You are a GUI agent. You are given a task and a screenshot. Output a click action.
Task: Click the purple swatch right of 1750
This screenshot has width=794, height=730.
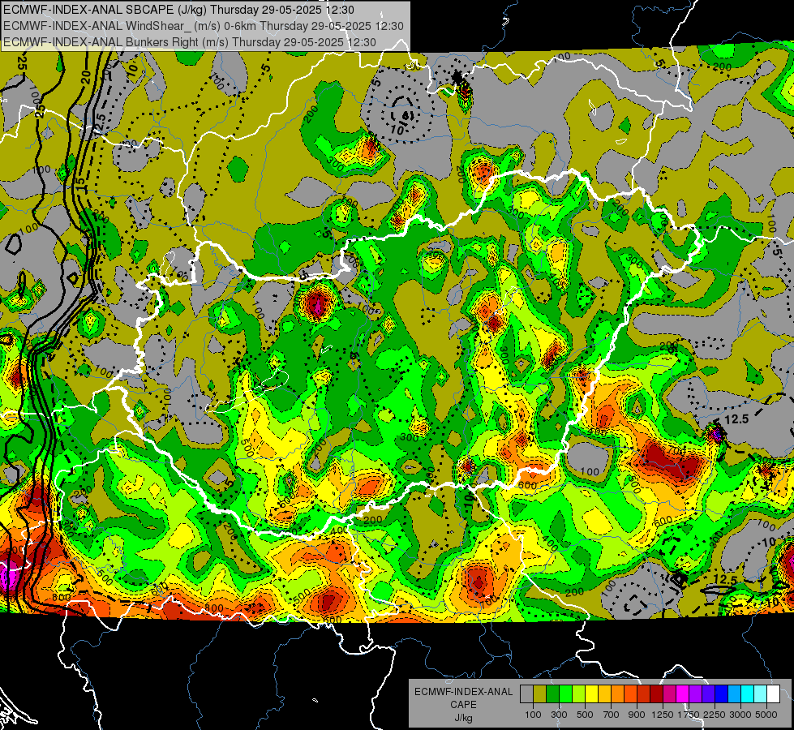(695, 694)
